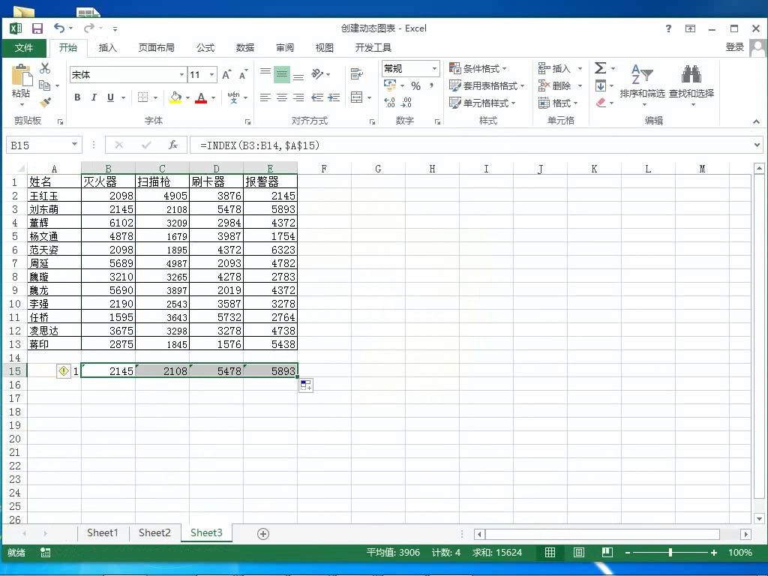768x576 pixels.
Task: Open the borders dropdown arrow
Action: coord(156,98)
